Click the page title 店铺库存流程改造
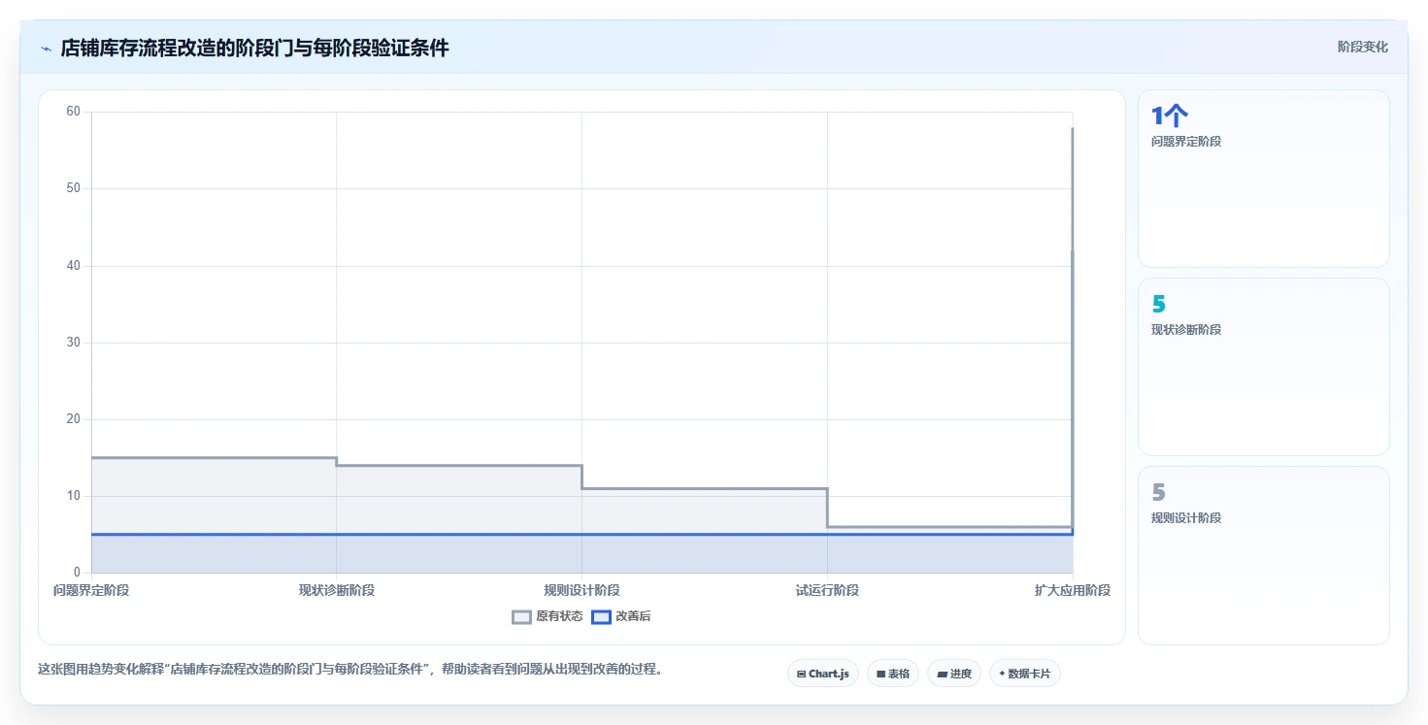1428x725 pixels. coord(255,48)
